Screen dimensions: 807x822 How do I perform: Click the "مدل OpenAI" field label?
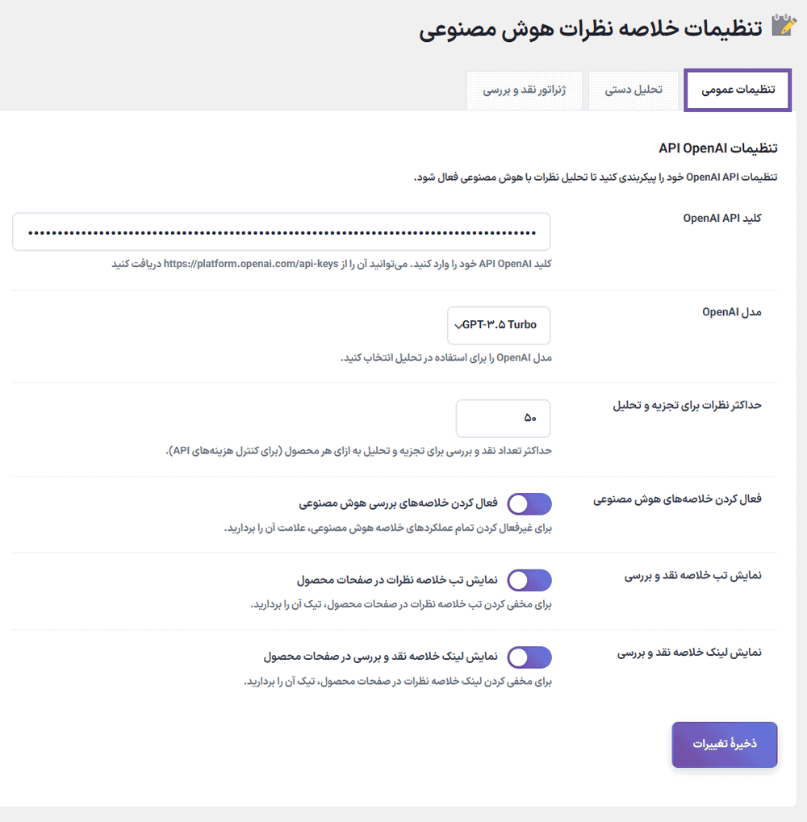pyautogui.click(x=732, y=311)
